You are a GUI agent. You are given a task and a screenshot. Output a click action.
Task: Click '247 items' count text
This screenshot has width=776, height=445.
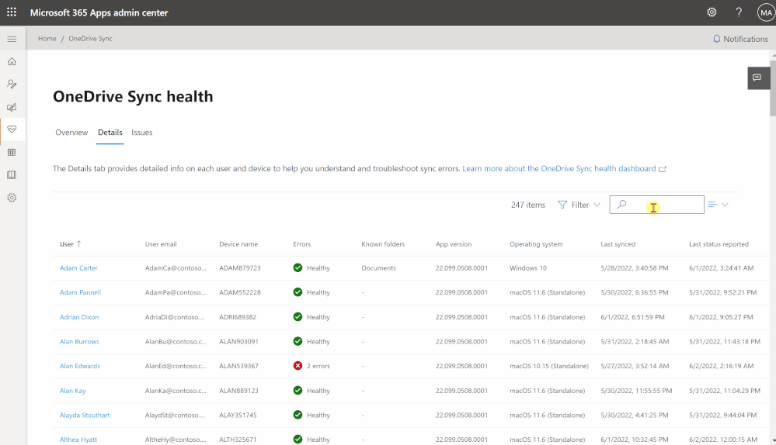[528, 205]
